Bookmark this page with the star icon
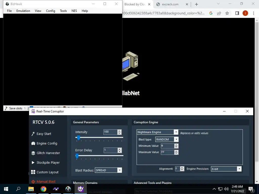 [227, 13]
